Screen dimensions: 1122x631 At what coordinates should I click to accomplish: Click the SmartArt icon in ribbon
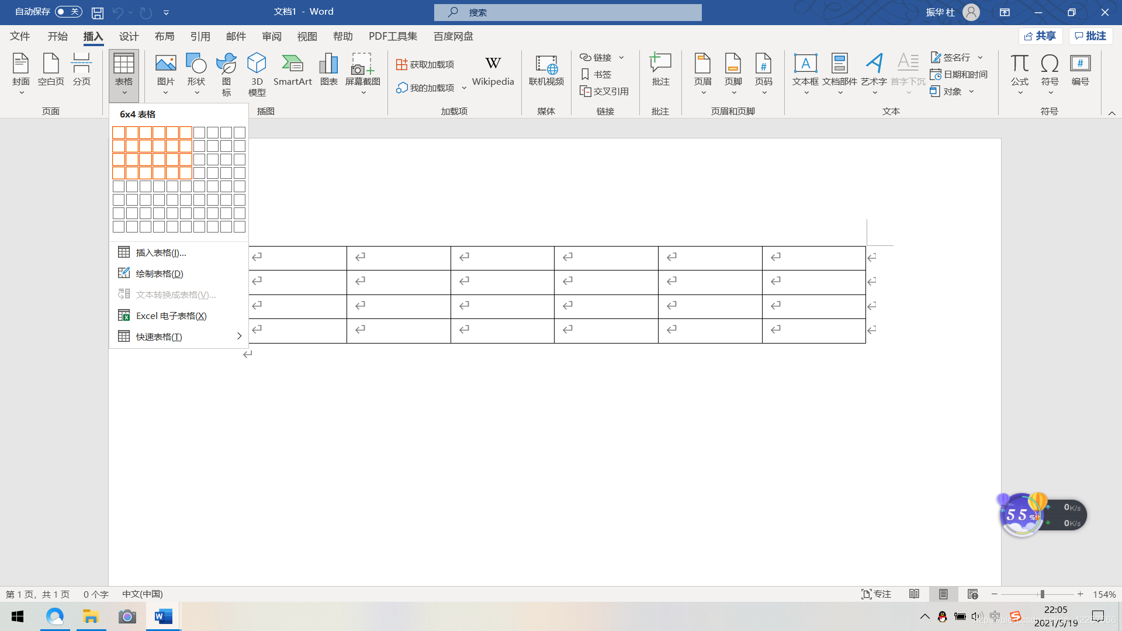pyautogui.click(x=292, y=70)
